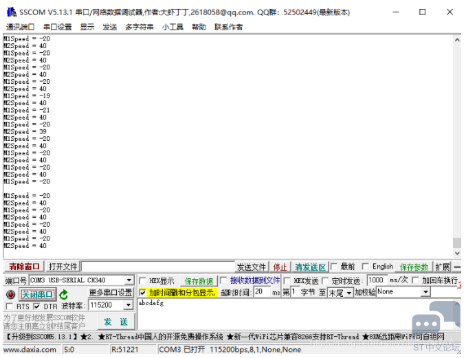Open the 加校验 None dropdown
466x358 pixels.
point(425,292)
